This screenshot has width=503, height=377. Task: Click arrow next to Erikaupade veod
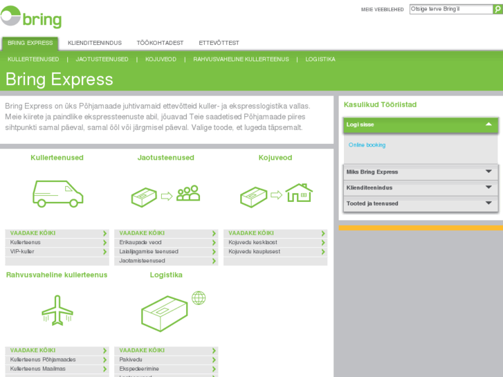(x=214, y=243)
